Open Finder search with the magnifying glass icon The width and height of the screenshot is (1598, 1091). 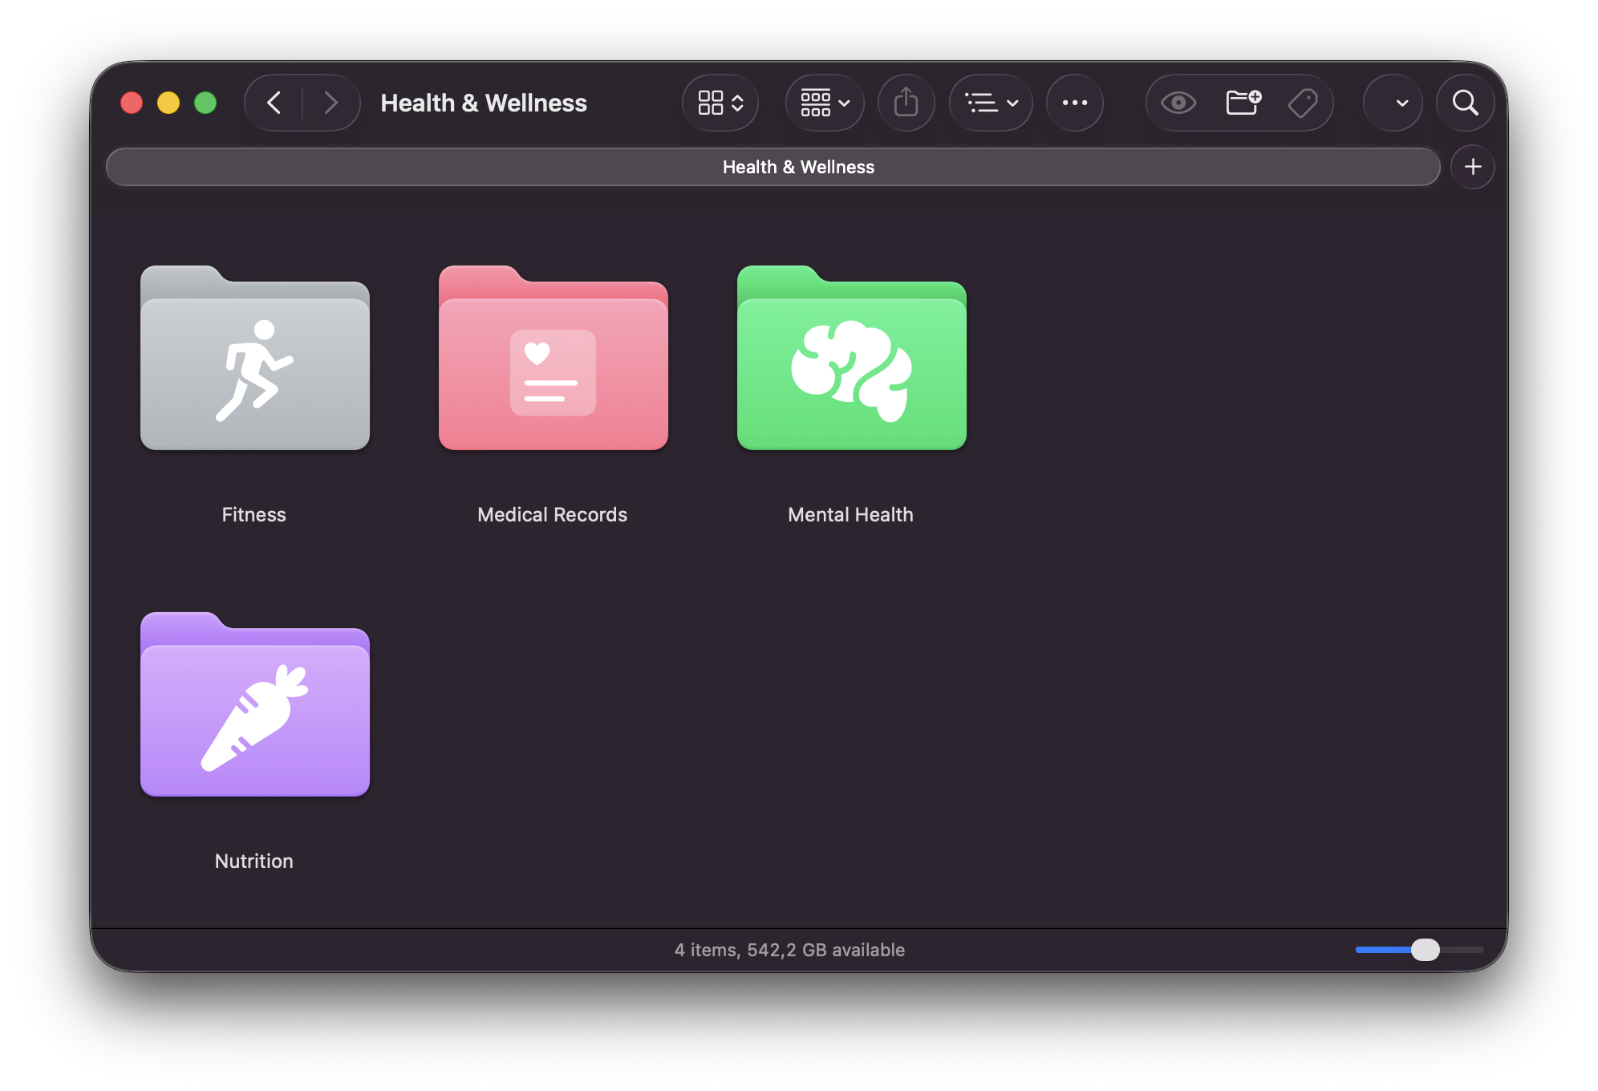[1465, 103]
